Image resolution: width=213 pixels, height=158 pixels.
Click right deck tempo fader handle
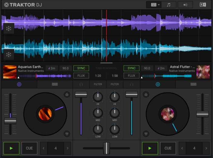pos(202,114)
